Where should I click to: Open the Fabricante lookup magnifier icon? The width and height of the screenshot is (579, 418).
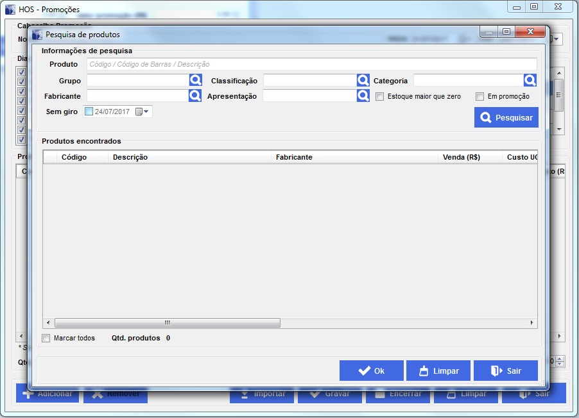[x=195, y=96]
